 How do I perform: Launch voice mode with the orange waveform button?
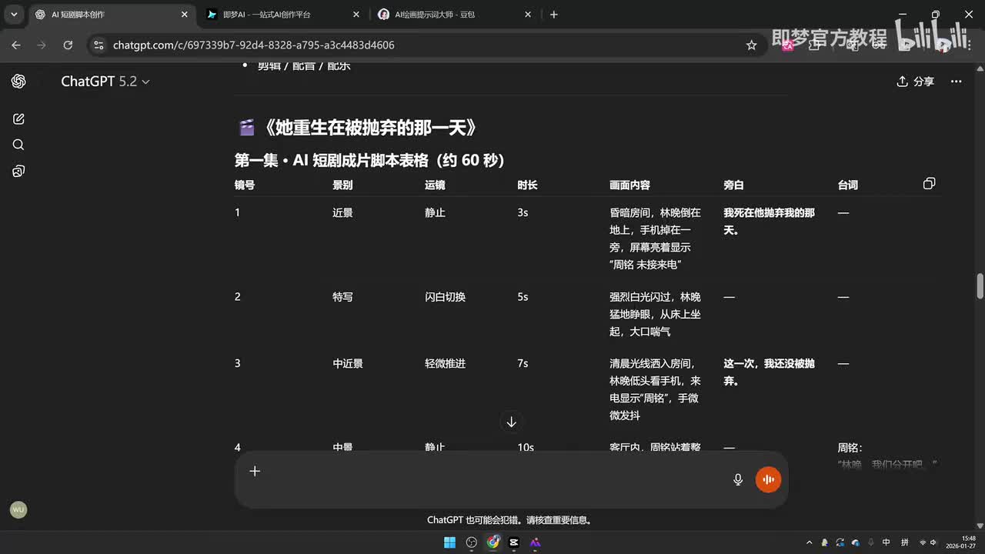pos(768,479)
